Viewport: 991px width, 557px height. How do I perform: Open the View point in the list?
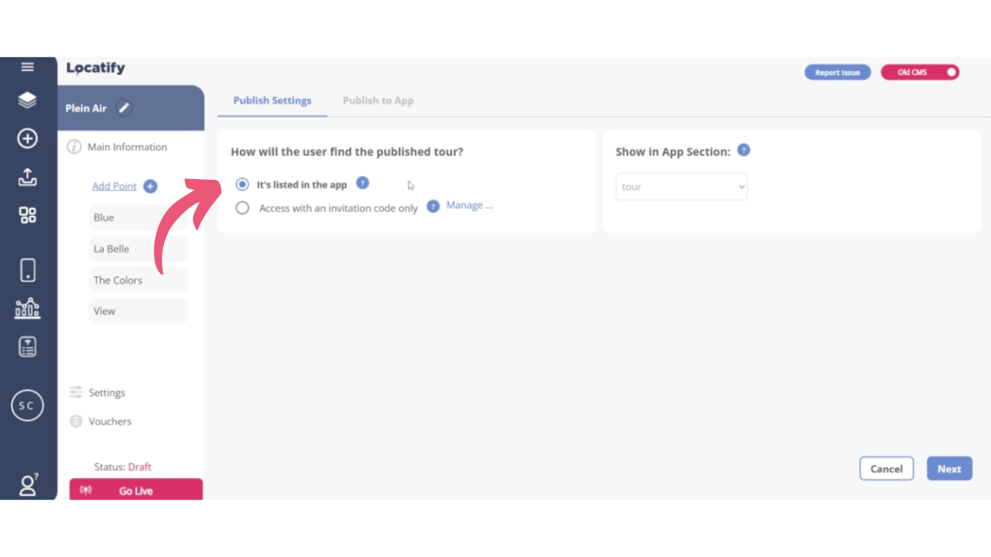click(138, 311)
